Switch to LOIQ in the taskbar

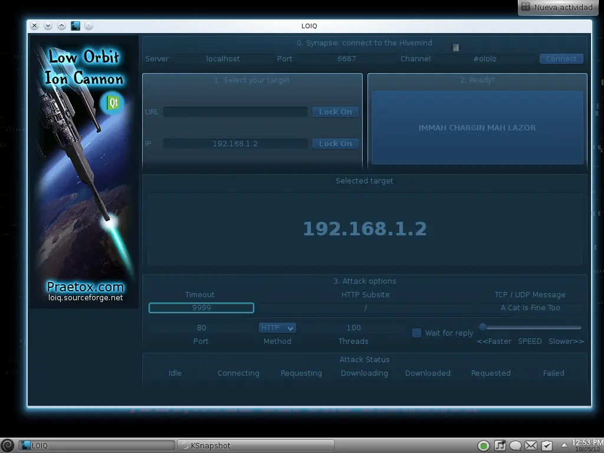tap(96, 446)
